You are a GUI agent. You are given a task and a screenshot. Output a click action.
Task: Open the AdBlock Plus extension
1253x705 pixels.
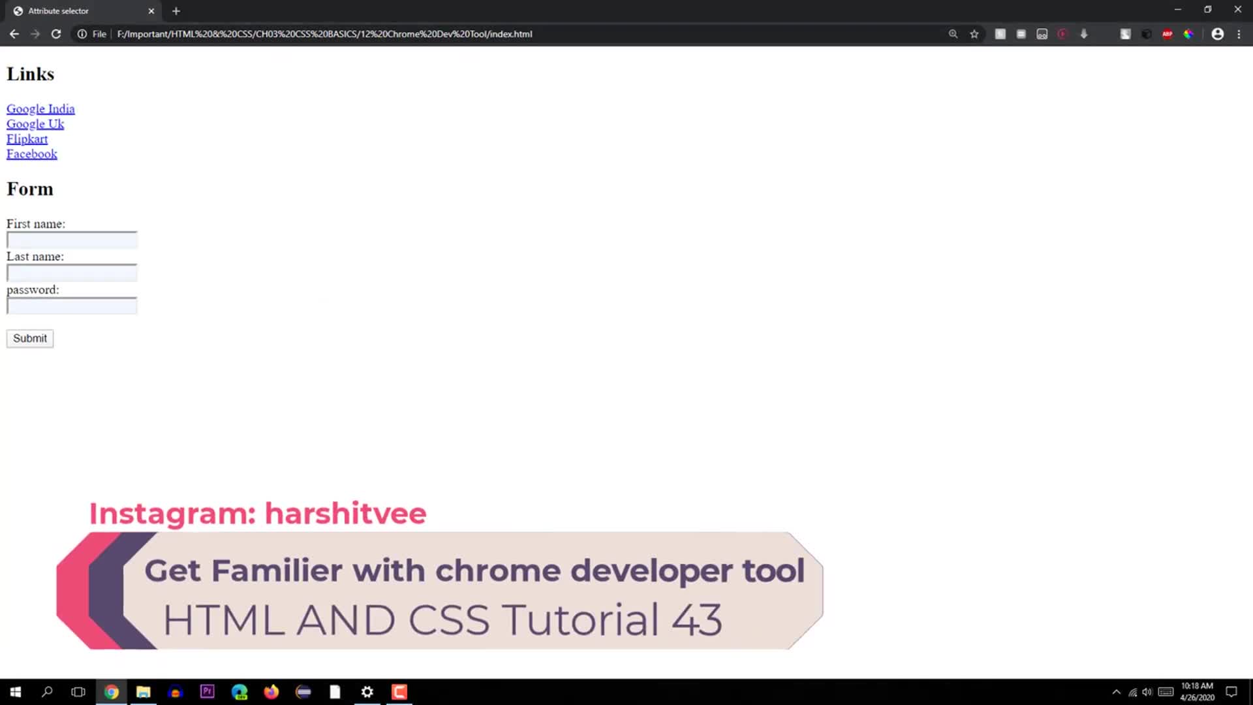click(x=1168, y=34)
